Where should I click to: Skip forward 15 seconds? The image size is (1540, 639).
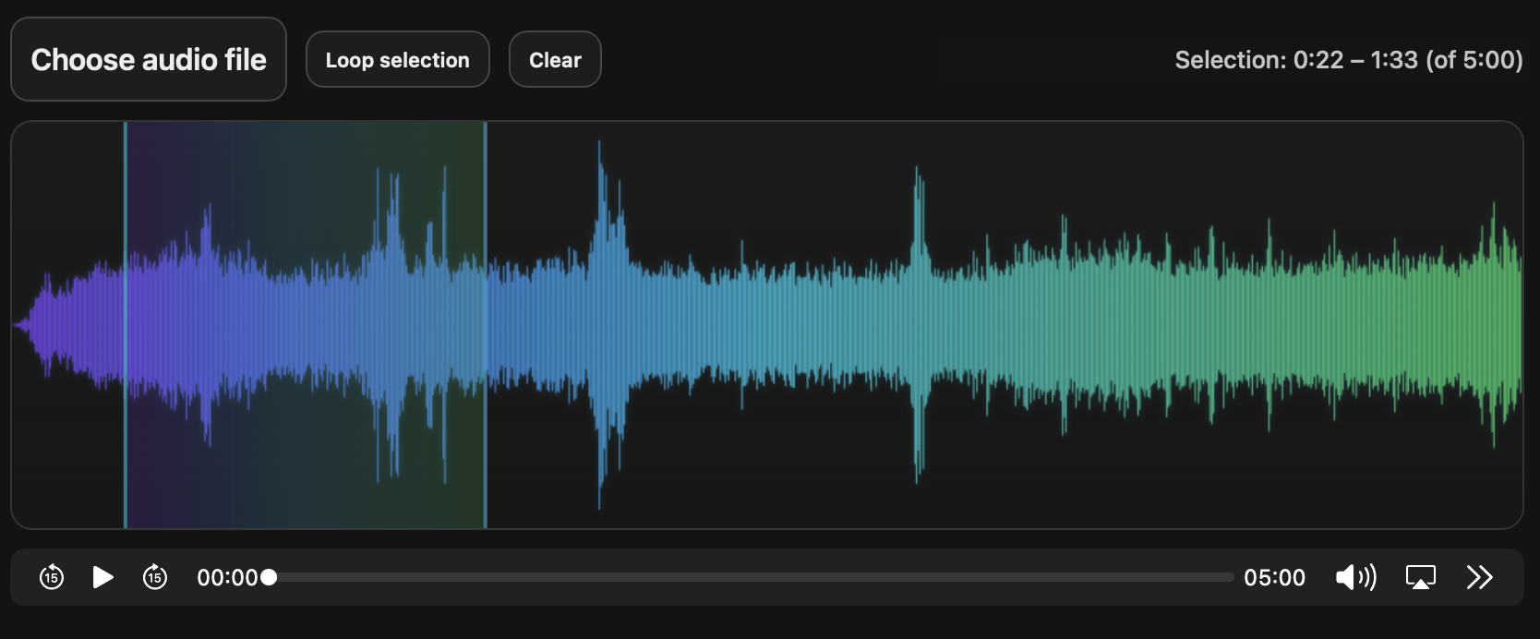click(x=155, y=577)
